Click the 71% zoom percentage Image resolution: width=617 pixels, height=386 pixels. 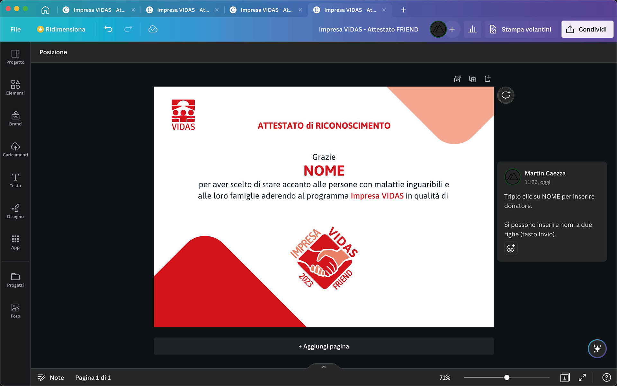point(445,378)
